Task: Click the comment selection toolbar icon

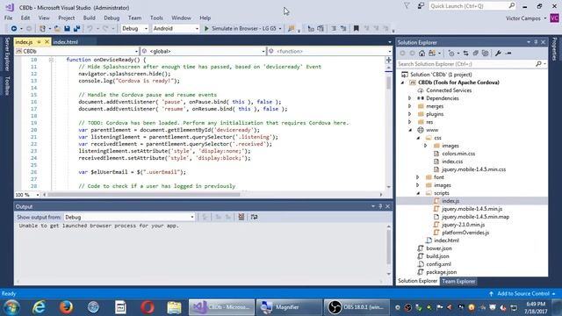Action: [x=334, y=28]
